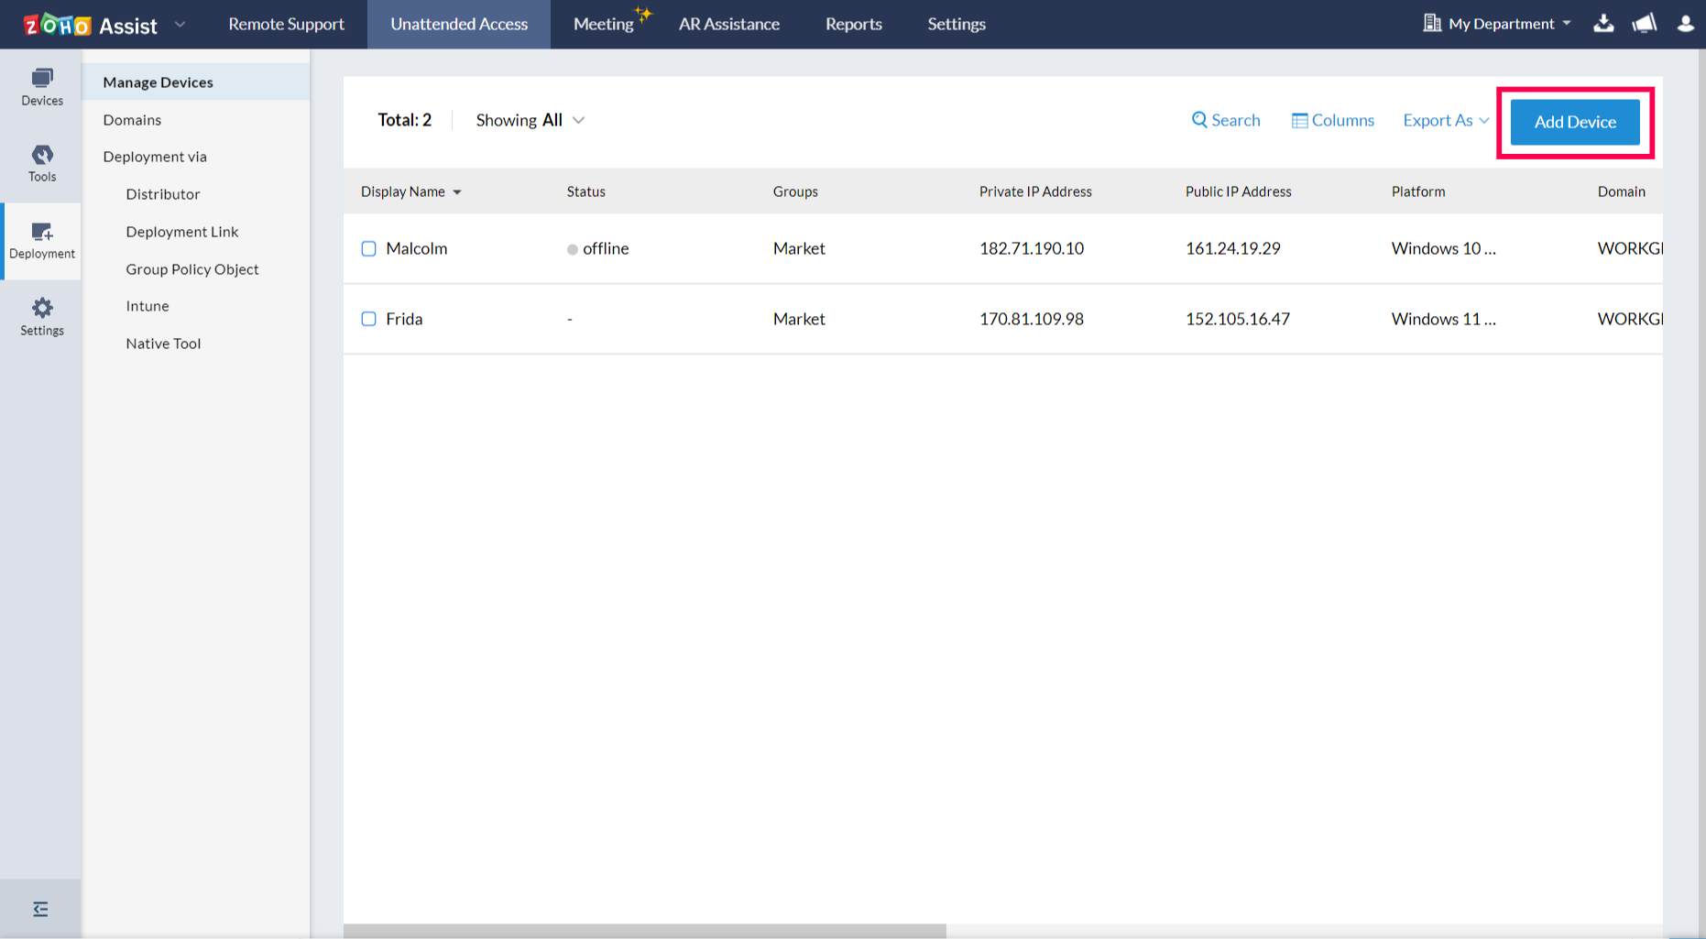1706x939 pixels.
Task: Open the Meeting menu item
Action: 605,24
